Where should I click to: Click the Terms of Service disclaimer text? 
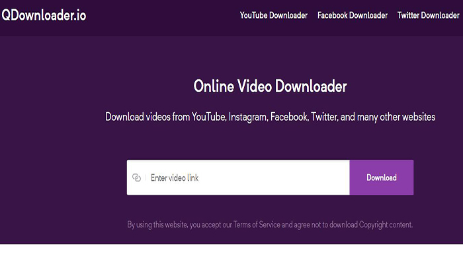(270, 225)
